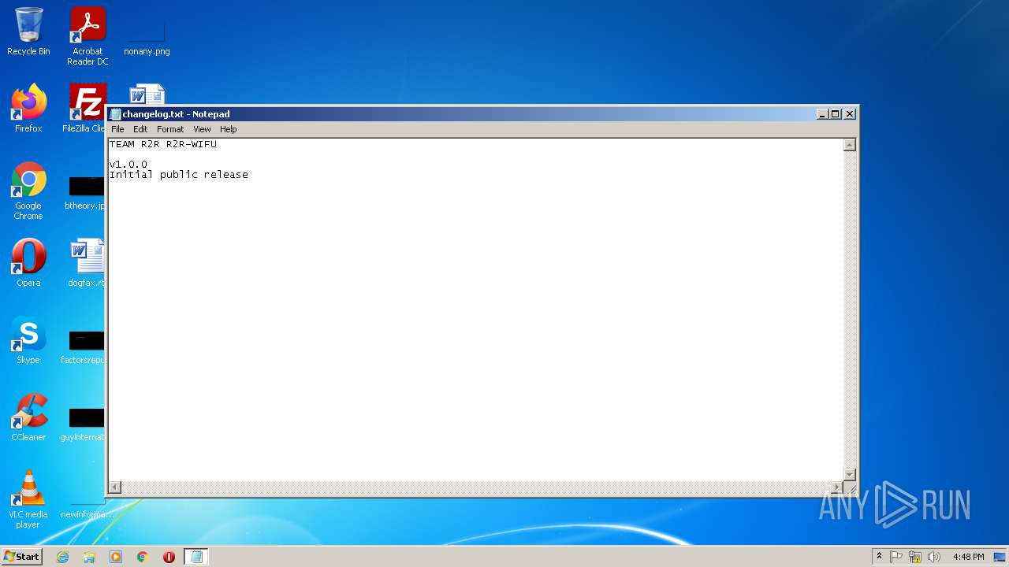1009x567 pixels.
Task: Click Opera icon in taskbar
Action: tap(169, 557)
